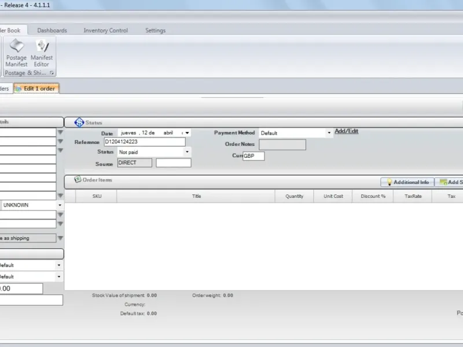Click the 'Order weight: 0.00' text
The image size is (463, 347).
pyautogui.click(x=212, y=296)
